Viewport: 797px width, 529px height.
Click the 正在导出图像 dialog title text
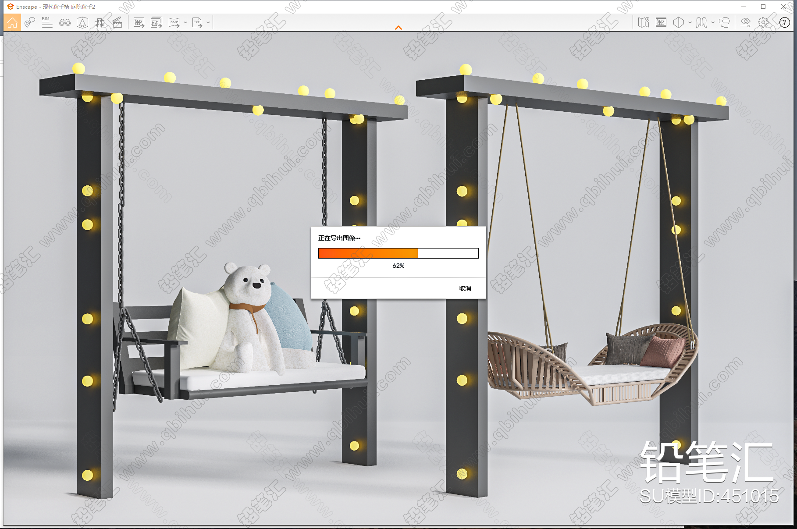pos(339,238)
